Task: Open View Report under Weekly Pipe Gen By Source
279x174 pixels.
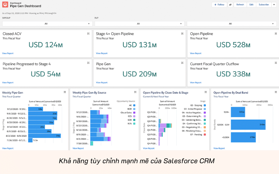Action: tap(78, 148)
